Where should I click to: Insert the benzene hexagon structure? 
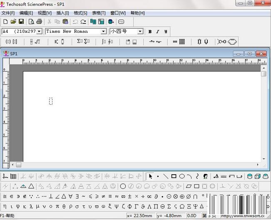point(232,42)
